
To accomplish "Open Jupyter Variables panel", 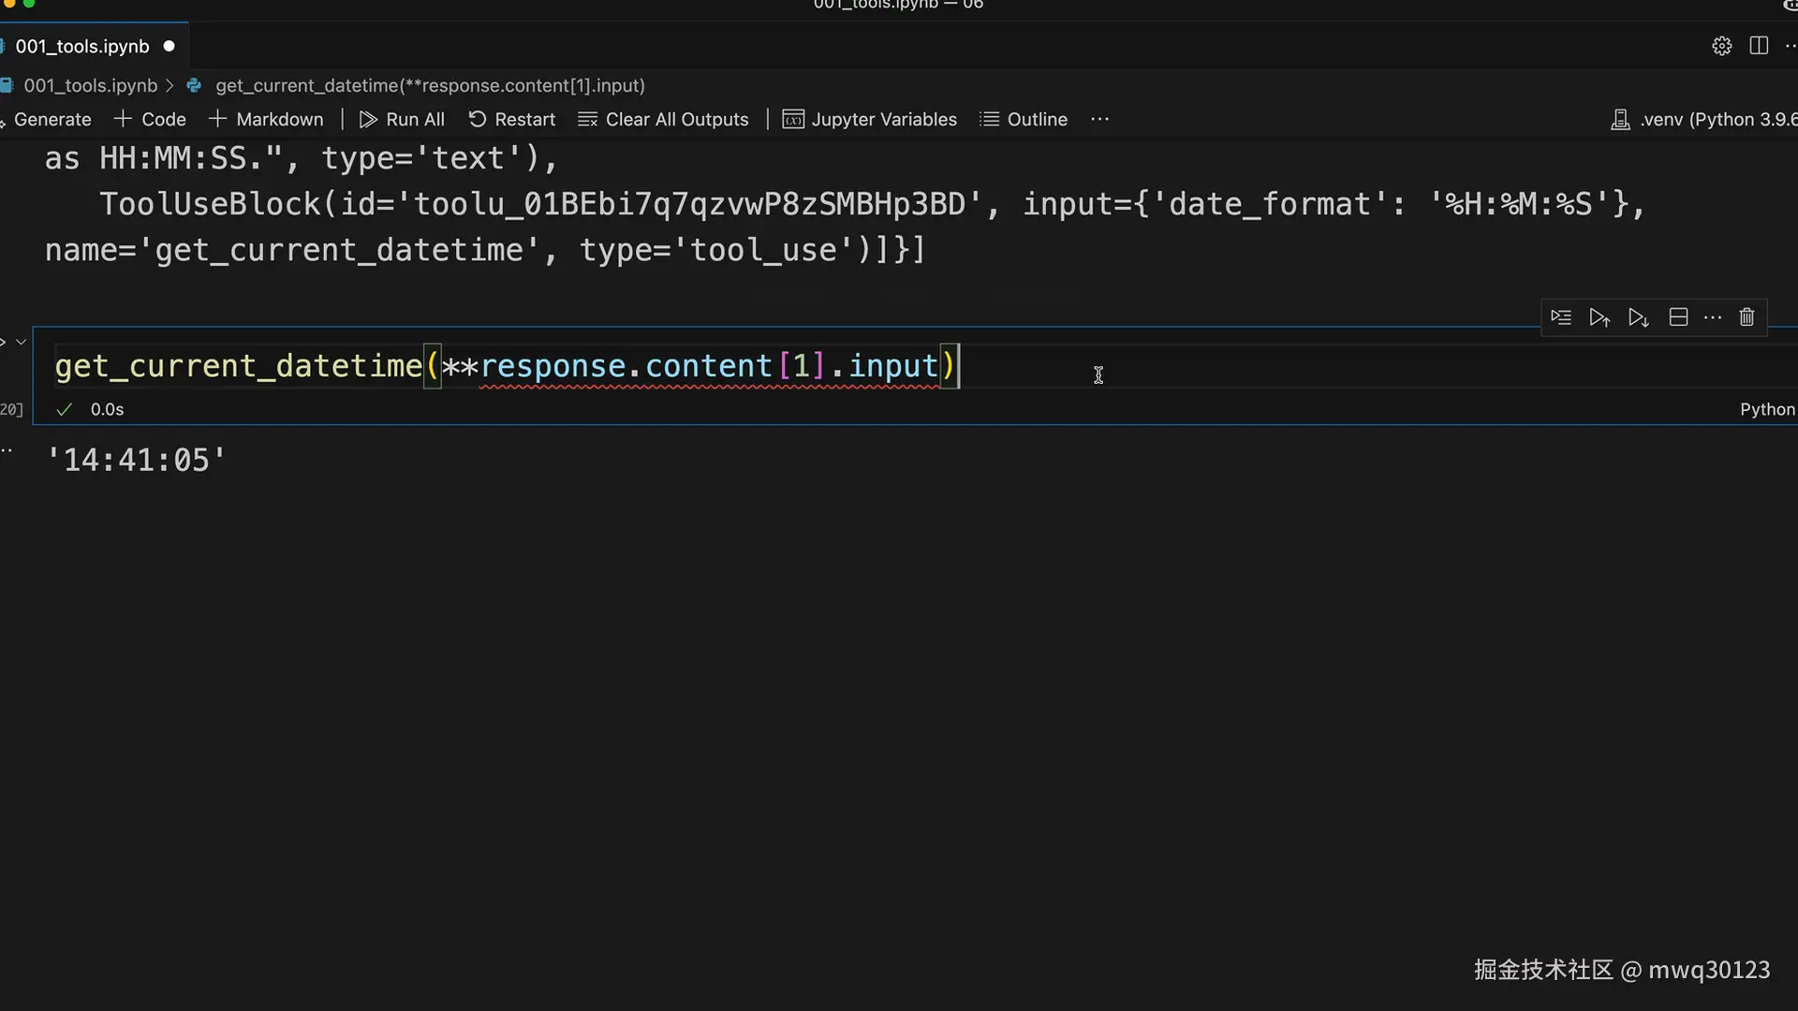I will pos(870,119).
